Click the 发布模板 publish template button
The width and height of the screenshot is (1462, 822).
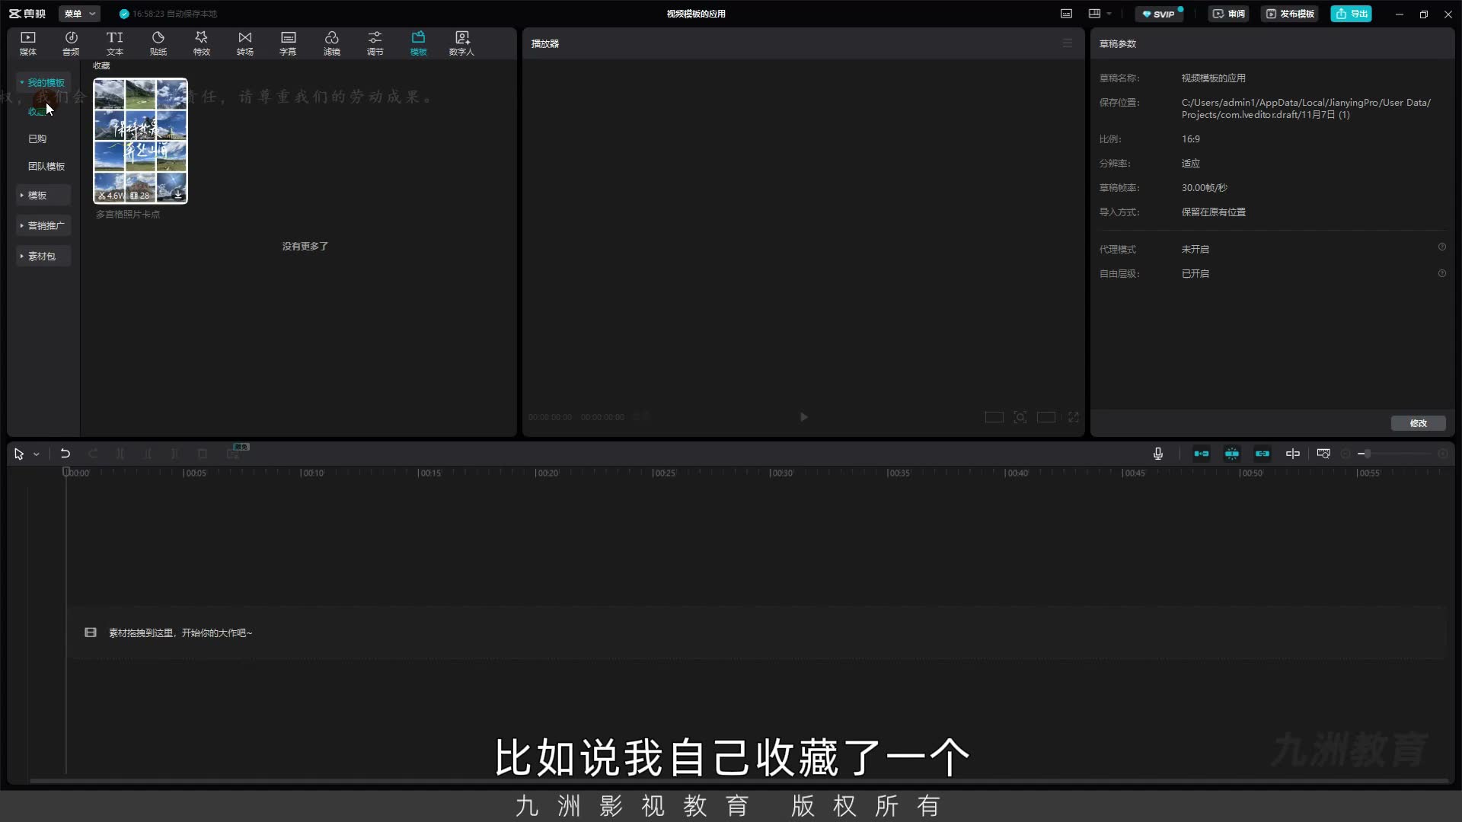[1290, 14]
